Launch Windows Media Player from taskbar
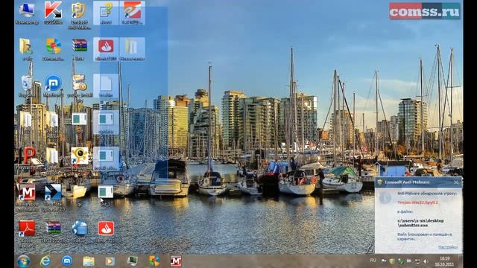This screenshot has width=477, height=268. click(110, 261)
